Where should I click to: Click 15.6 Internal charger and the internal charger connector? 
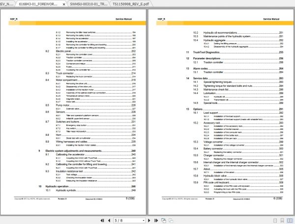pyautogui.click(x=238, y=162)
